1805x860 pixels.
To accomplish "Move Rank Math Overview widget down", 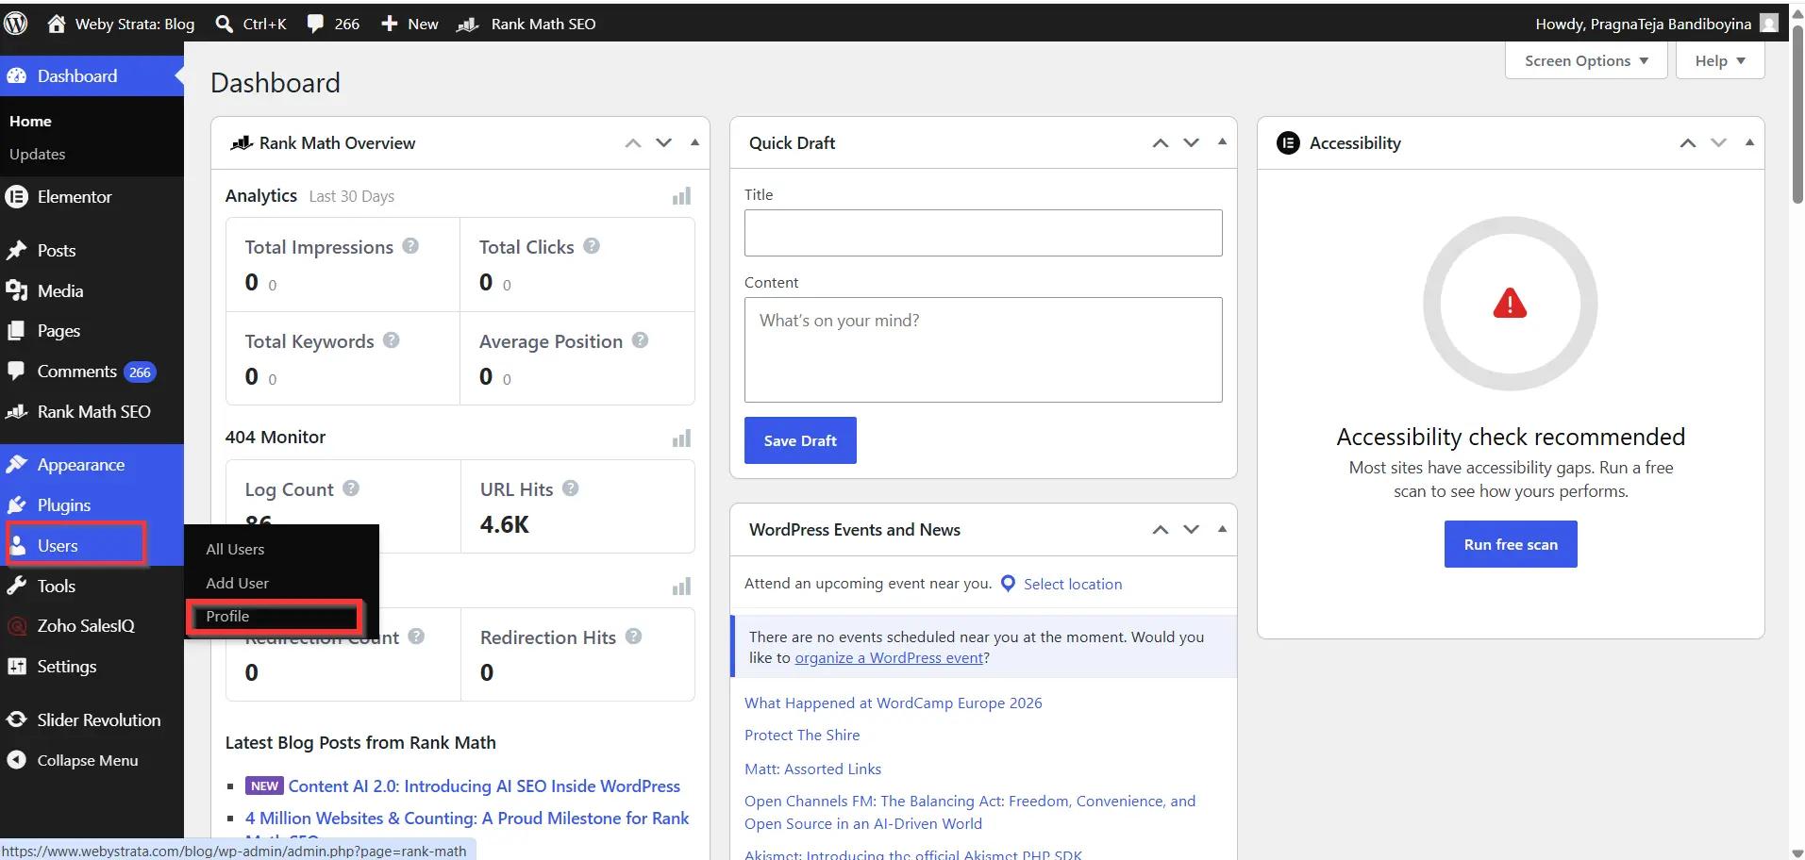I will [x=664, y=143].
